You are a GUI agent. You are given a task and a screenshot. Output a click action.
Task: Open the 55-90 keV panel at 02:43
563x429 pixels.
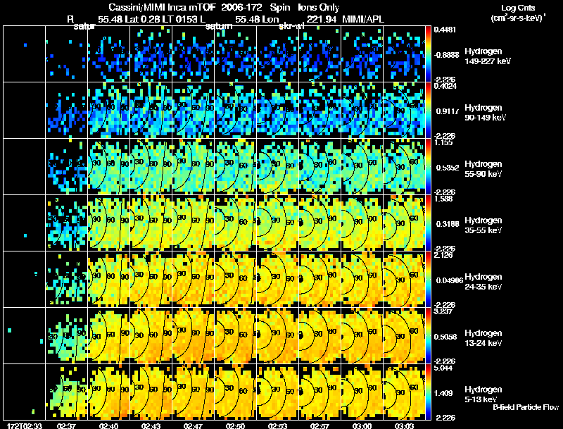[x=151, y=166]
